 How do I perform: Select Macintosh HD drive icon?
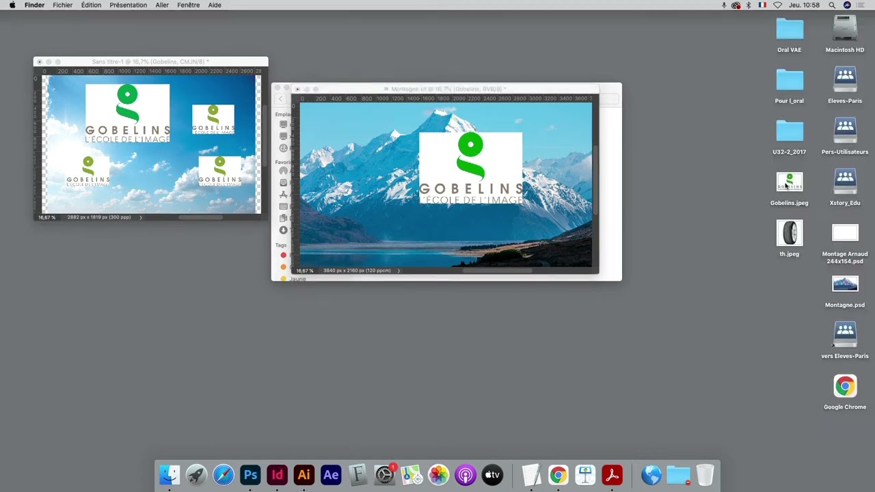click(845, 29)
